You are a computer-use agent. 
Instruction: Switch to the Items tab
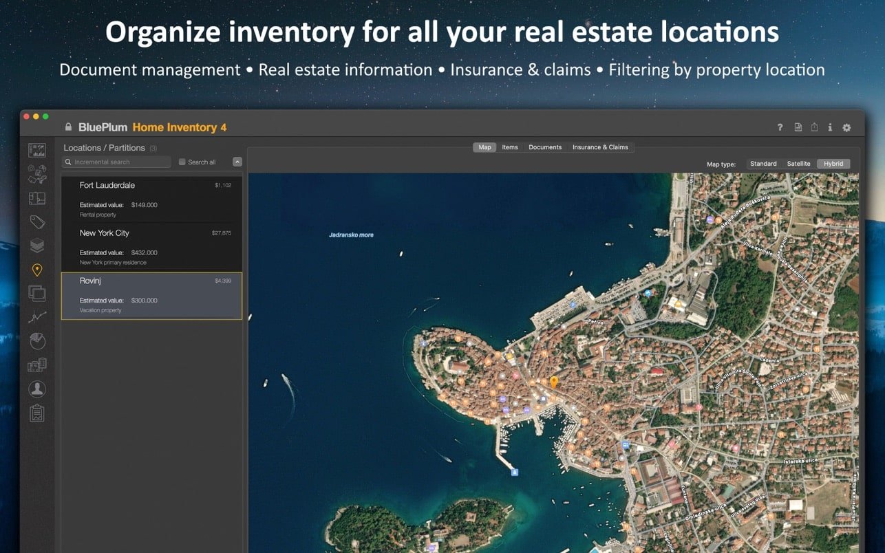coord(510,147)
